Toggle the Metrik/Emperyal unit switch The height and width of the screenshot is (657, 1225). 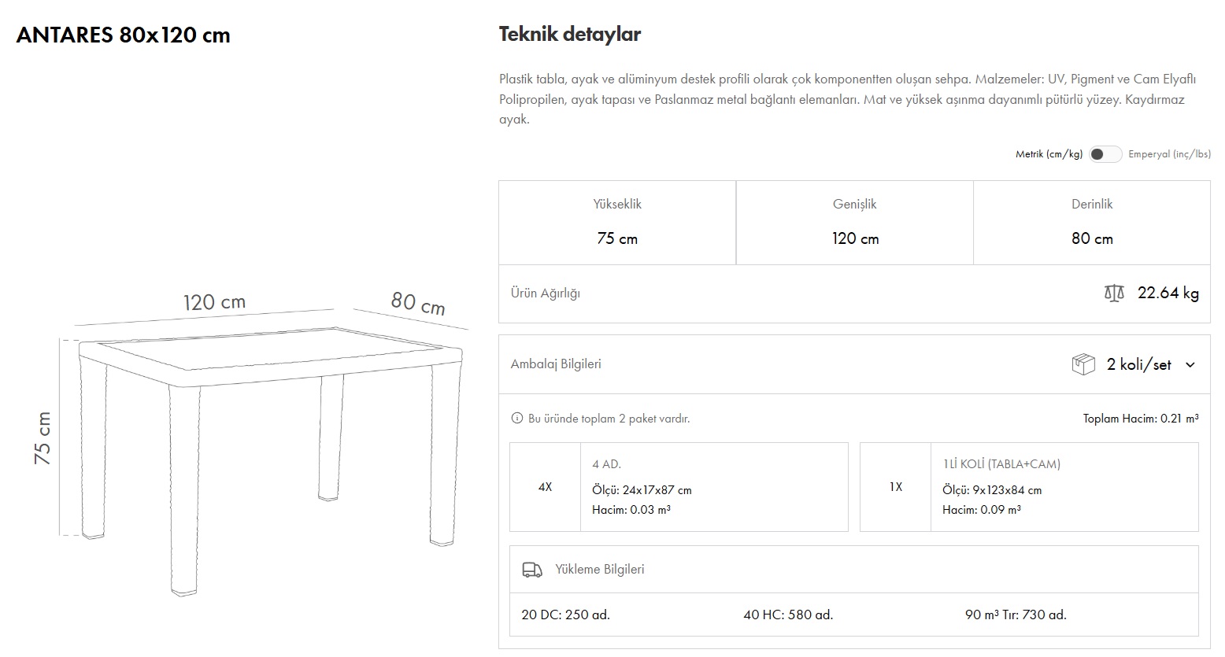(x=1105, y=154)
